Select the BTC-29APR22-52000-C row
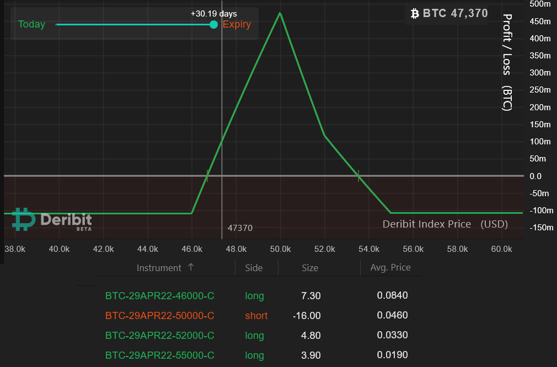The image size is (557, 367). [x=159, y=336]
